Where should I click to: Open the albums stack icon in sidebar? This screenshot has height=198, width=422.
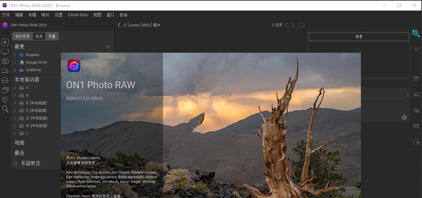pyautogui.click(x=5, y=90)
